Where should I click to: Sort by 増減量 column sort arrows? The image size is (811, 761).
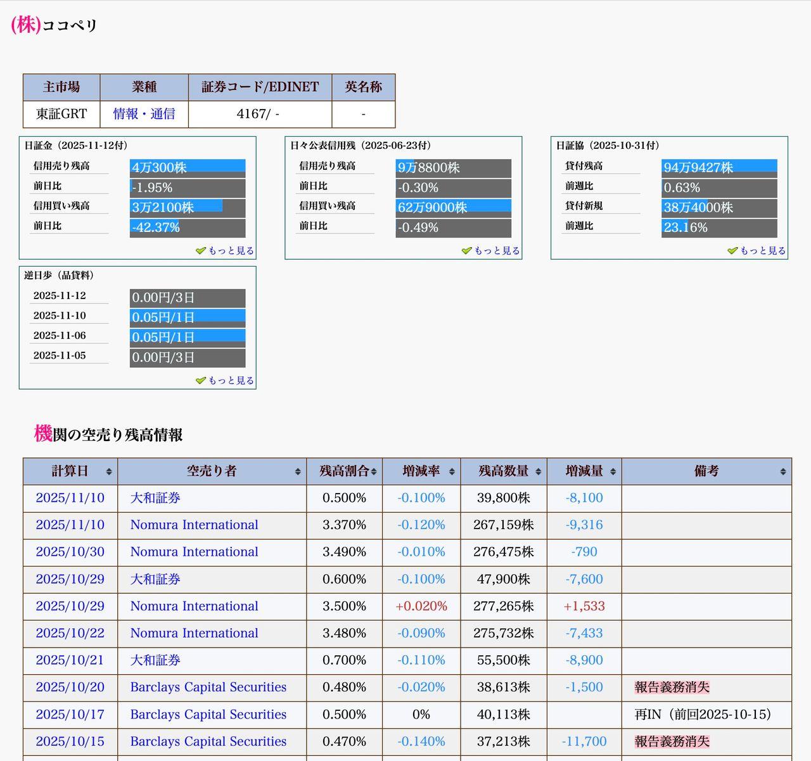click(x=613, y=472)
